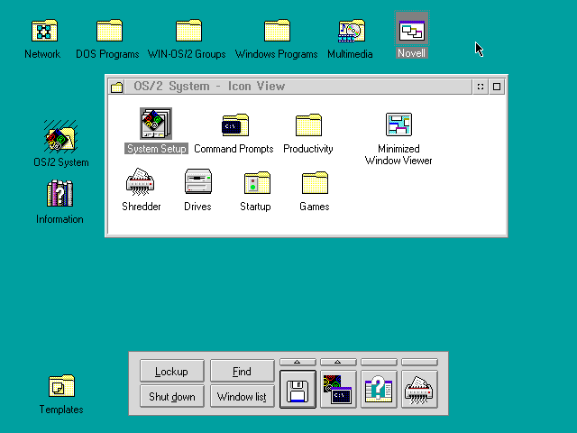Open the OS/2 System window title-bar folder icon
Image resolution: width=577 pixels, height=433 pixels.
pos(116,87)
